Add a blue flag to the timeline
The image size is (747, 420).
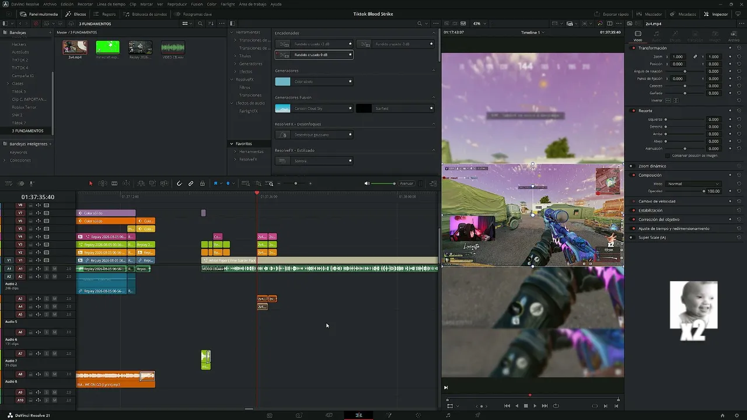(x=215, y=183)
